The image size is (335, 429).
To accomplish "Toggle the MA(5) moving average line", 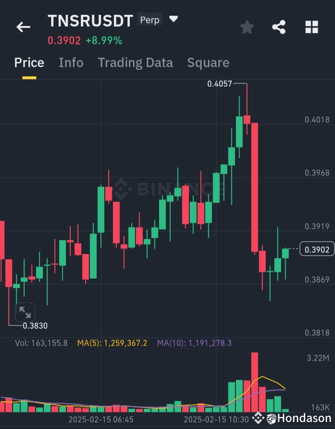I will pyautogui.click(x=112, y=342).
